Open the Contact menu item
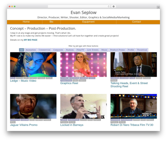 [137, 22]
